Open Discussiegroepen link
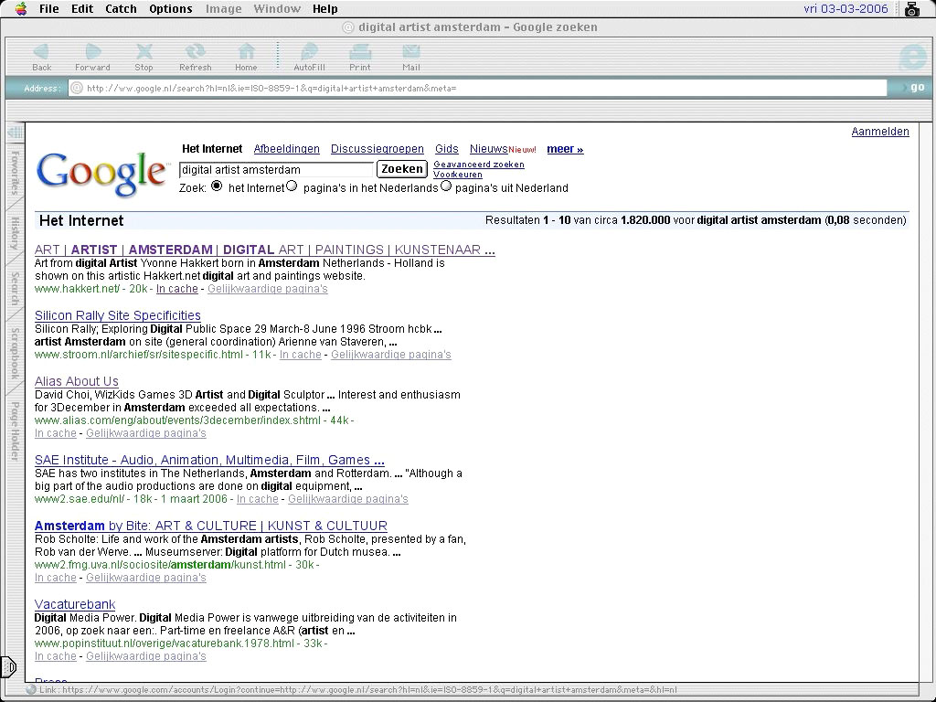 [x=378, y=149]
